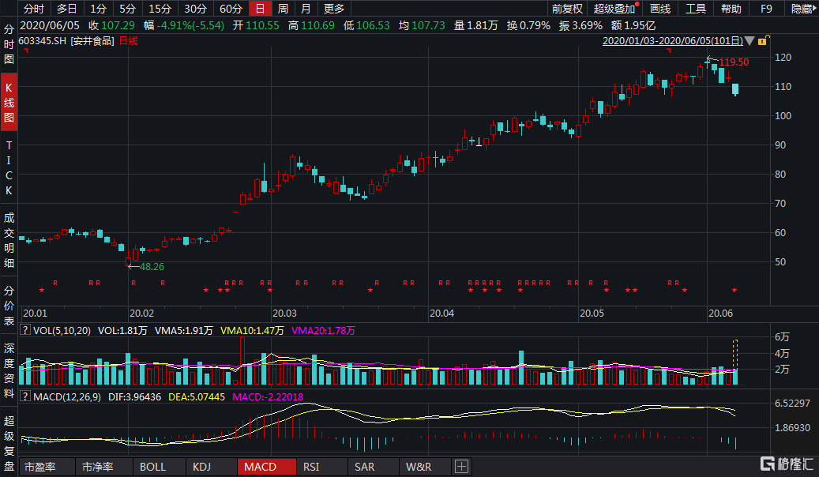Click the first red star marker on the timeline
The height and width of the screenshot is (477, 819).
(42, 291)
